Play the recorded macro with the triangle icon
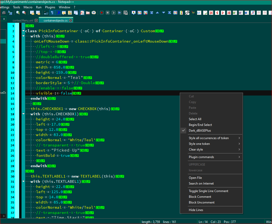 (x=113, y=12)
